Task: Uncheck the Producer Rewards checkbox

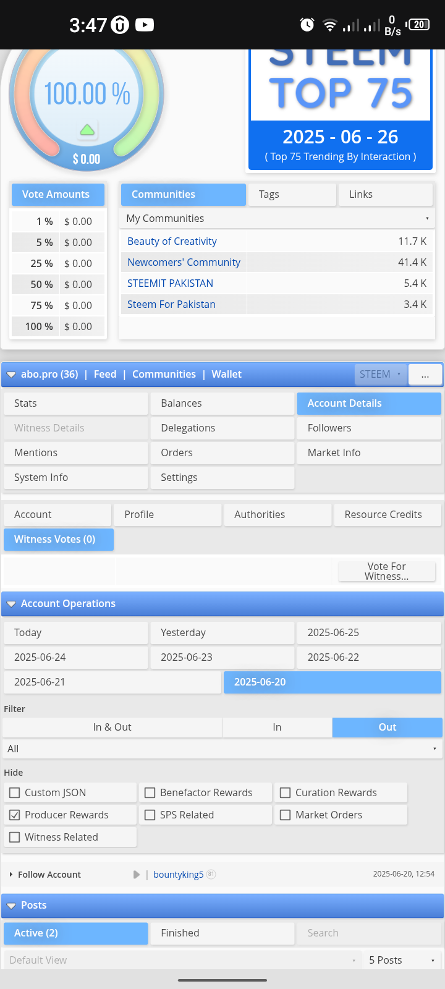Action: coord(14,815)
